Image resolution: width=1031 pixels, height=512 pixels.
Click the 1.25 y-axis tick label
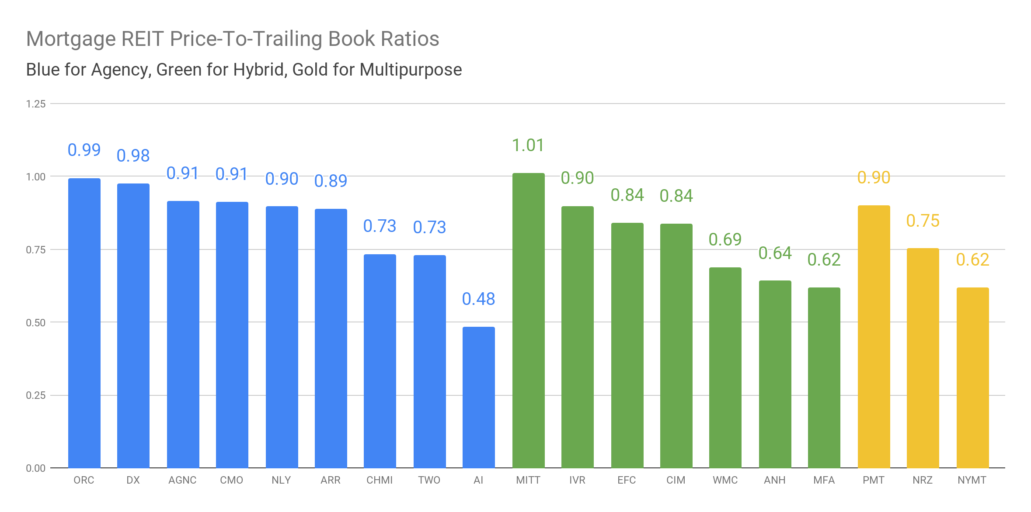[36, 104]
